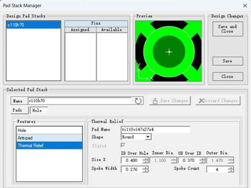Close the Pad Stack Manager window

(245, 6)
